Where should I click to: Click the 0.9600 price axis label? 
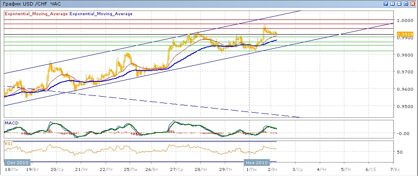point(405,89)
